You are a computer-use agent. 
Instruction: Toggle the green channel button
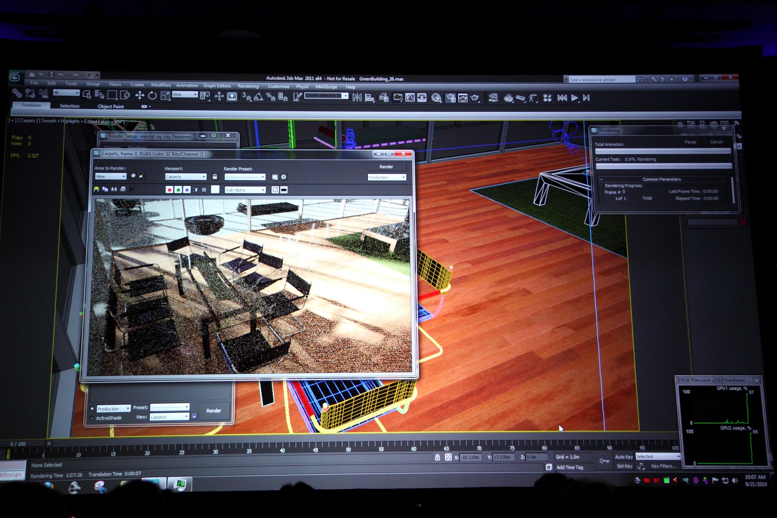click(178, 190)
